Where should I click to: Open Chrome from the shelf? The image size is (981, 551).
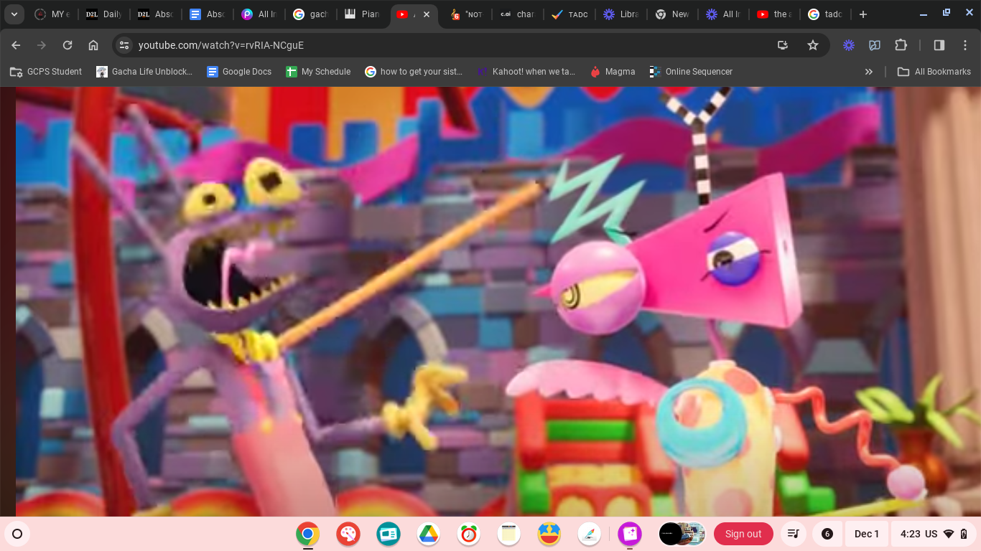(x=308, y=534)
